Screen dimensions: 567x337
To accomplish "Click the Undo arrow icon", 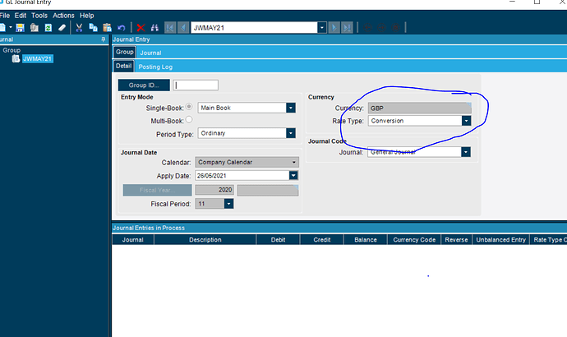I will [122, 27].
